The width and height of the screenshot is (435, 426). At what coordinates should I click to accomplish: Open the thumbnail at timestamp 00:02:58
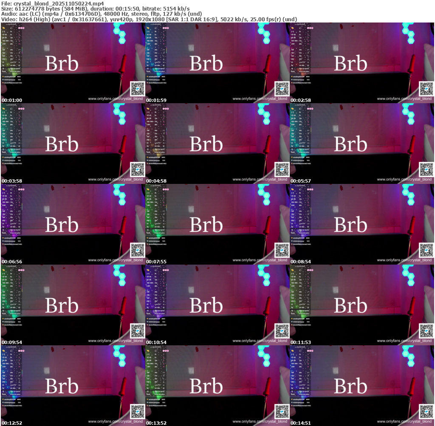(362, 63)
